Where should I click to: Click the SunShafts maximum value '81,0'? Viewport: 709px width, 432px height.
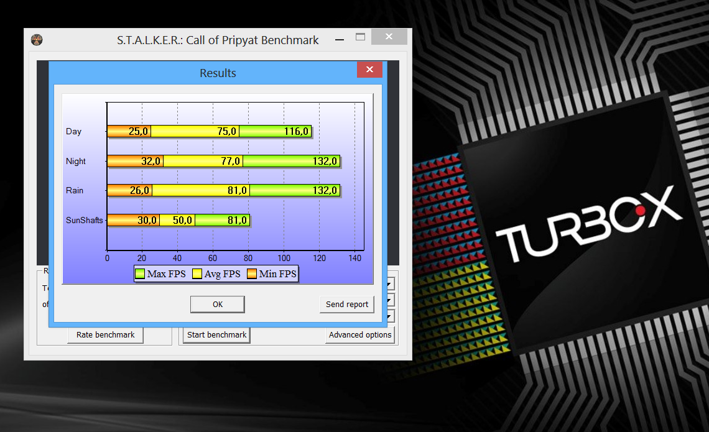click(x=237, y=220)
